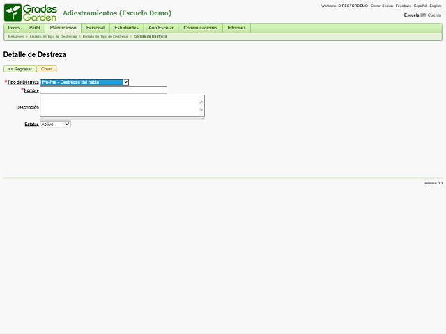Open the Feedback link
This screenshot has width=446, height=334.
403,6
